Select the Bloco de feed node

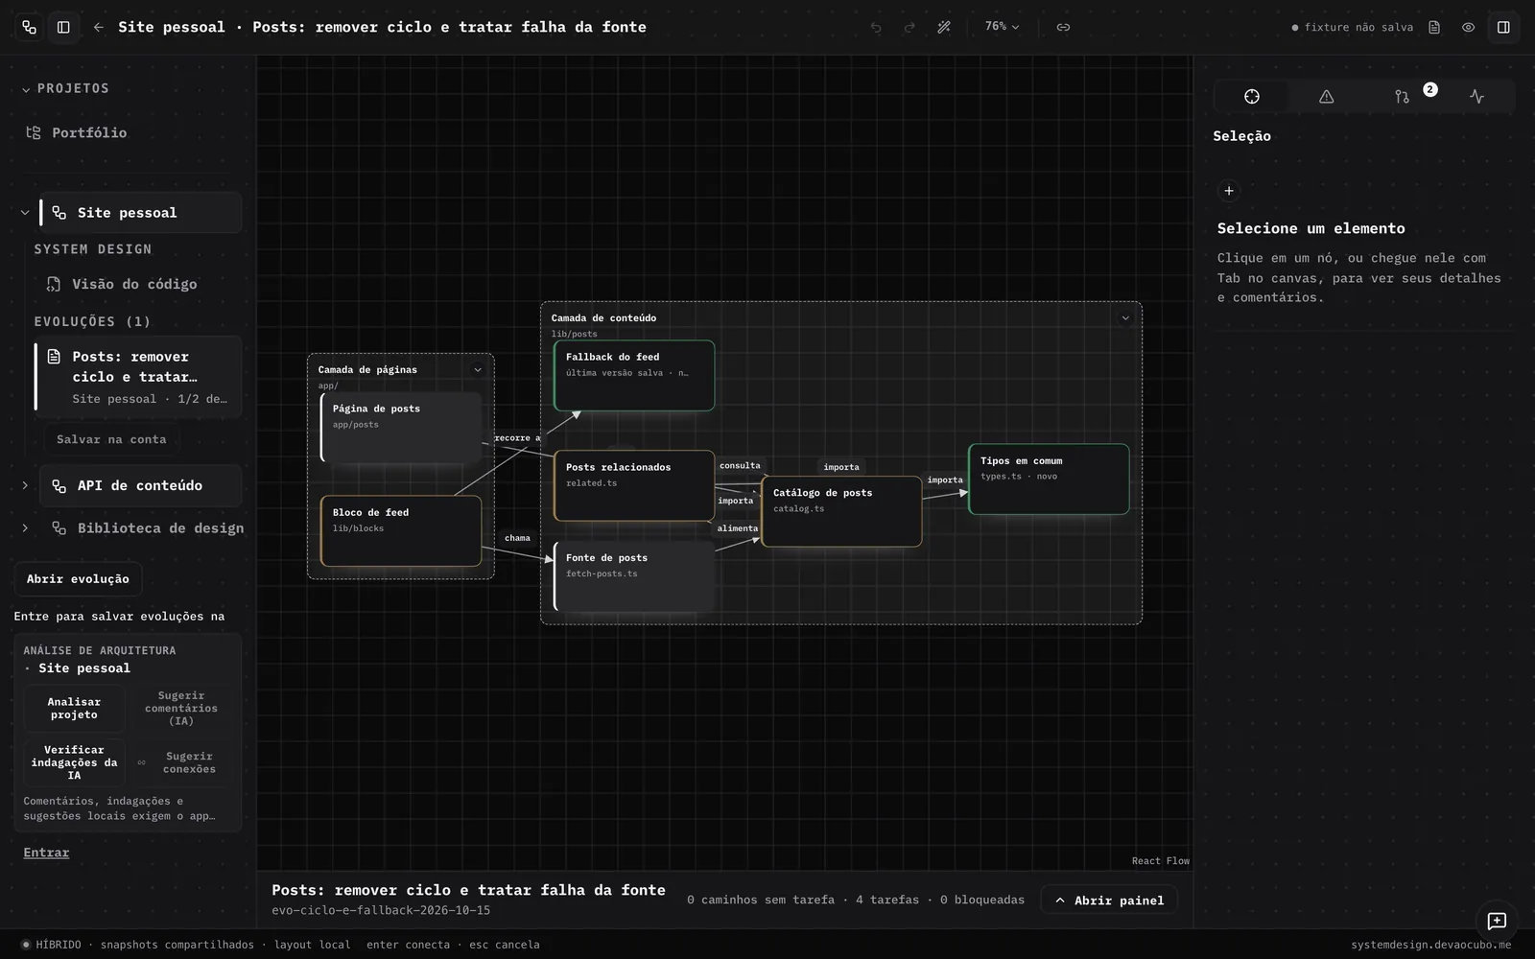tap(401, 530)
